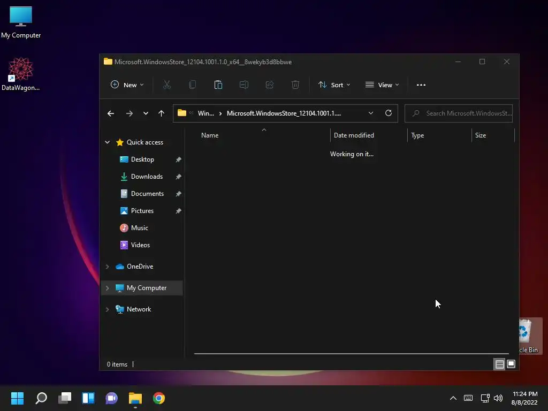Open Documents in Quick access
The width and height of the screenshot is (548, 411).
click(x=147, y=194)
